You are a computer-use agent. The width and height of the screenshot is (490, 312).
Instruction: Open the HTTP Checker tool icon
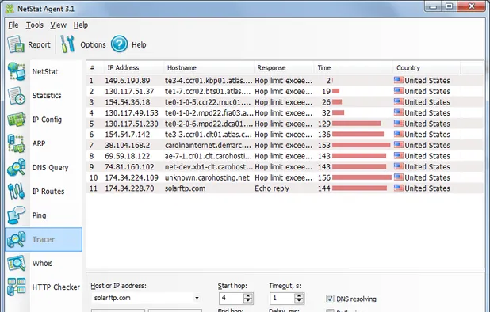click(x=16, y=287)
